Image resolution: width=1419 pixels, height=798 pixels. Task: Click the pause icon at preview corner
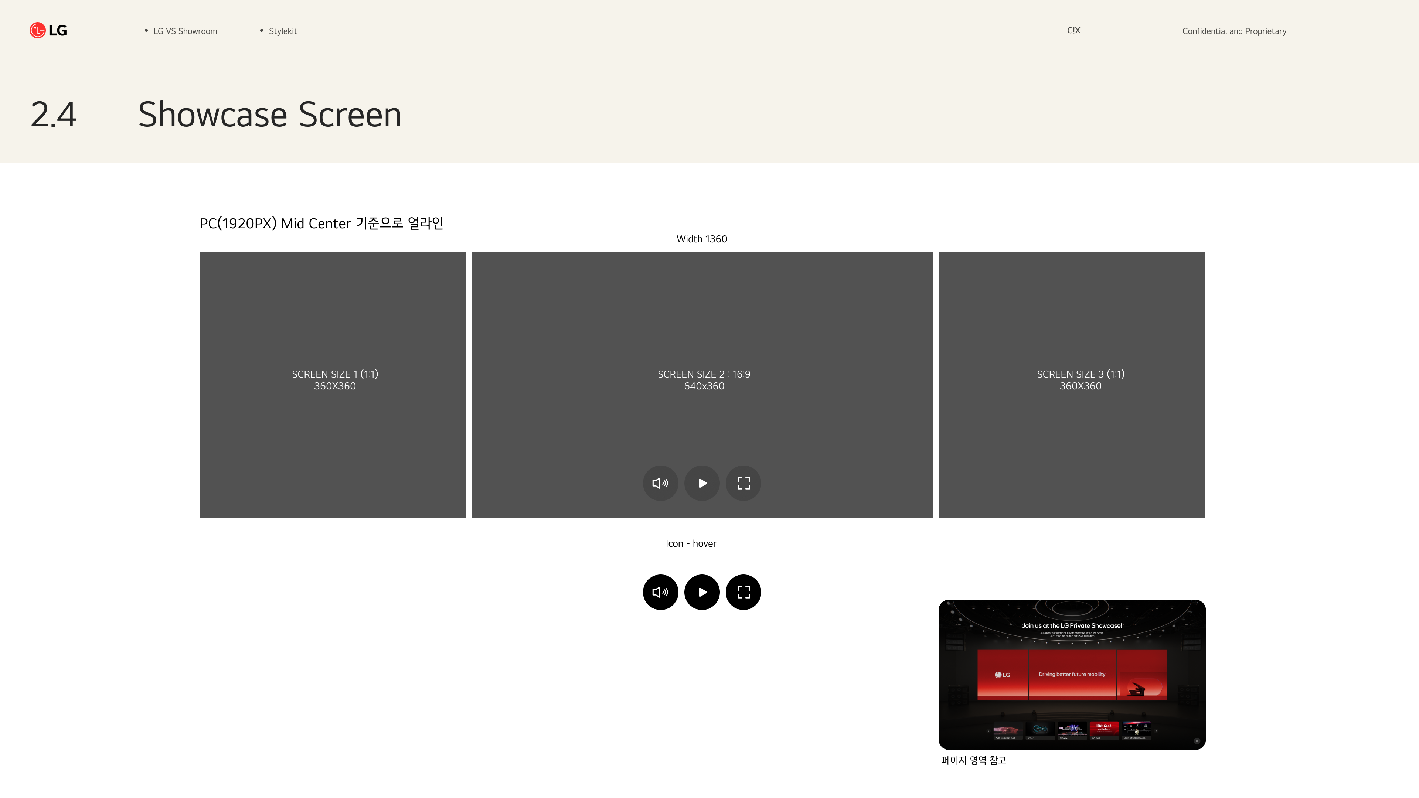(x=1197, y=741)
